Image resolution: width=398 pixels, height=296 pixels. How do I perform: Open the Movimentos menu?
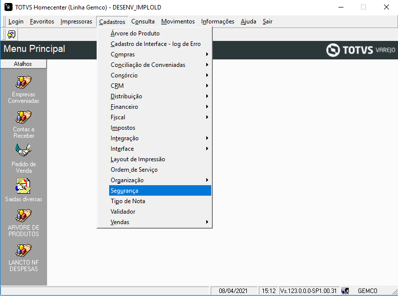coord(178,21)
